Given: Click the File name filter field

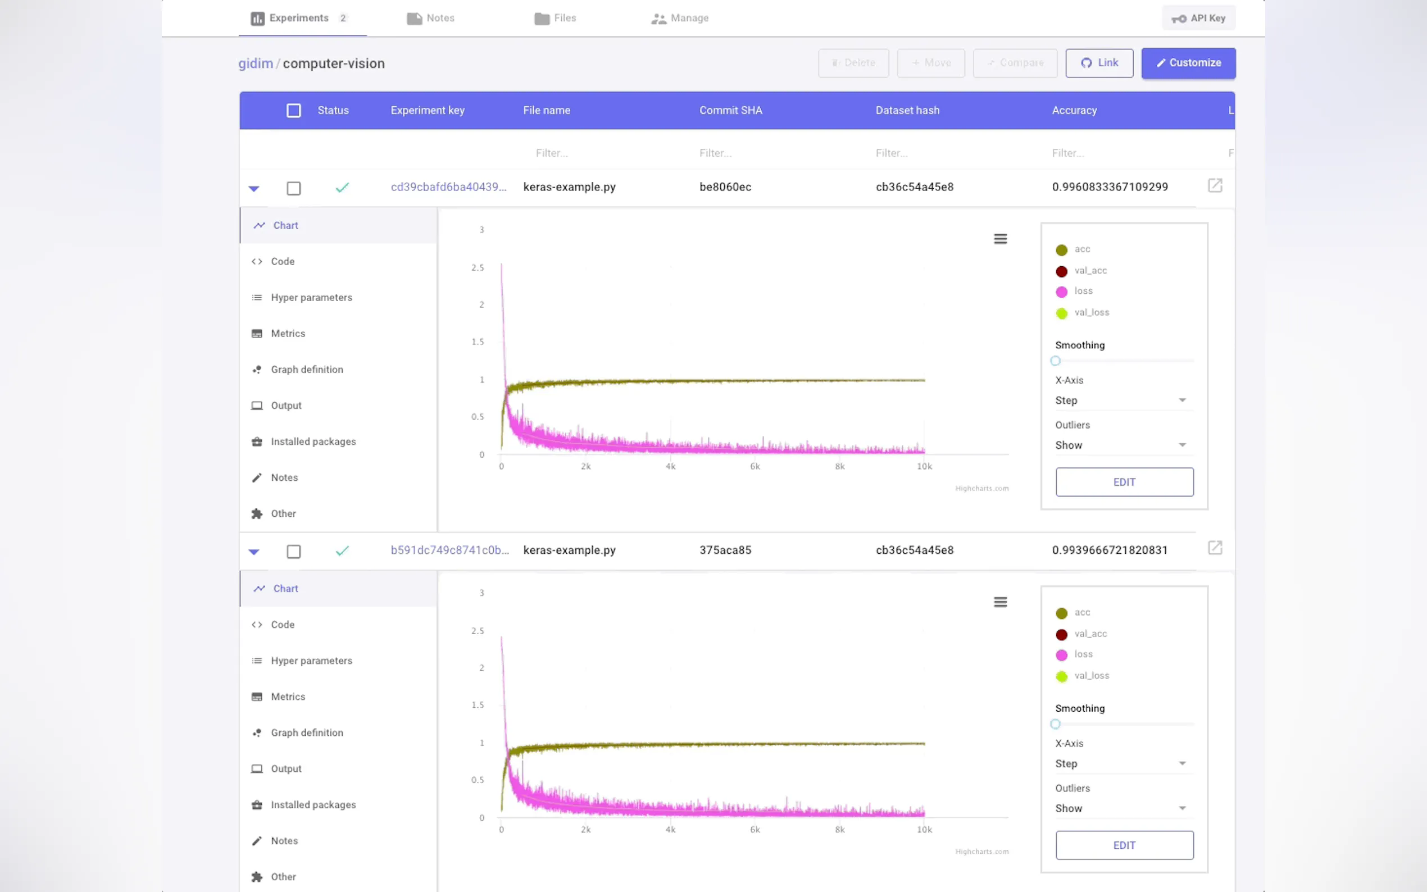Looking at the screenshot, I should point(552,153).
